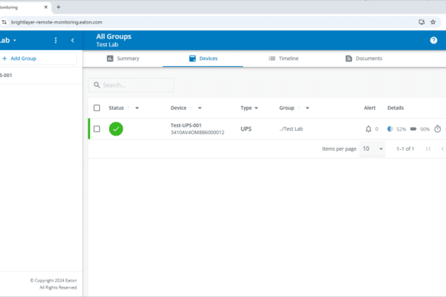Click the address bar URL
Image resolution: width=446 pixels, height=297 pixels.
[x=56, y=22]
